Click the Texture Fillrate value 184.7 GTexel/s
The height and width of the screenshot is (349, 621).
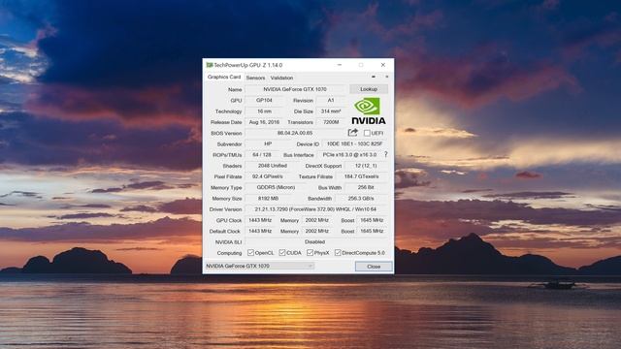tap(361, 176)
